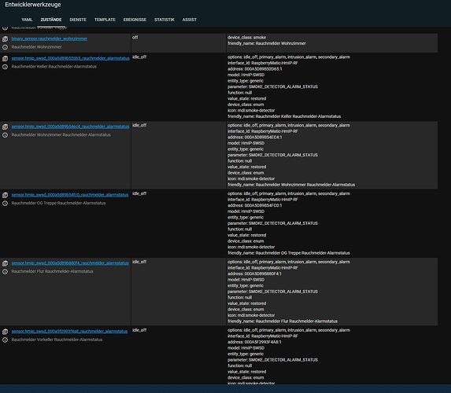Open the STATISTIK tab
The image size is (451, 393).
165,20
